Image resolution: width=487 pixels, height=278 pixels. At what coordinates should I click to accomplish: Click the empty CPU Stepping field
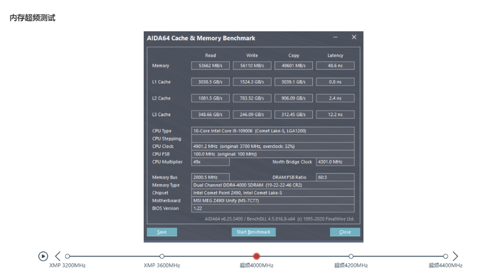pos(273,138)
